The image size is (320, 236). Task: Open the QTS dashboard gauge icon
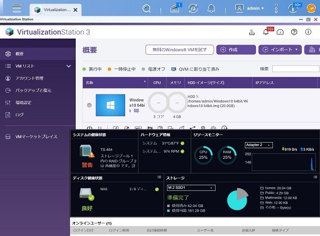click(x=311, y=9)
